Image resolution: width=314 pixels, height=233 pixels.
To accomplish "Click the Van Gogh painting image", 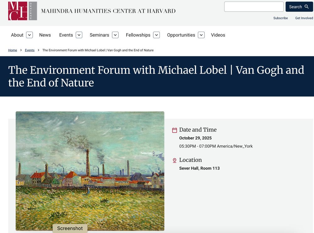I will coord(90,171).
